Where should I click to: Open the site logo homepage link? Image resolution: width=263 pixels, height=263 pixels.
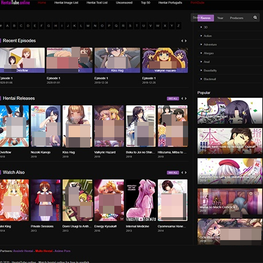[15, 2]
